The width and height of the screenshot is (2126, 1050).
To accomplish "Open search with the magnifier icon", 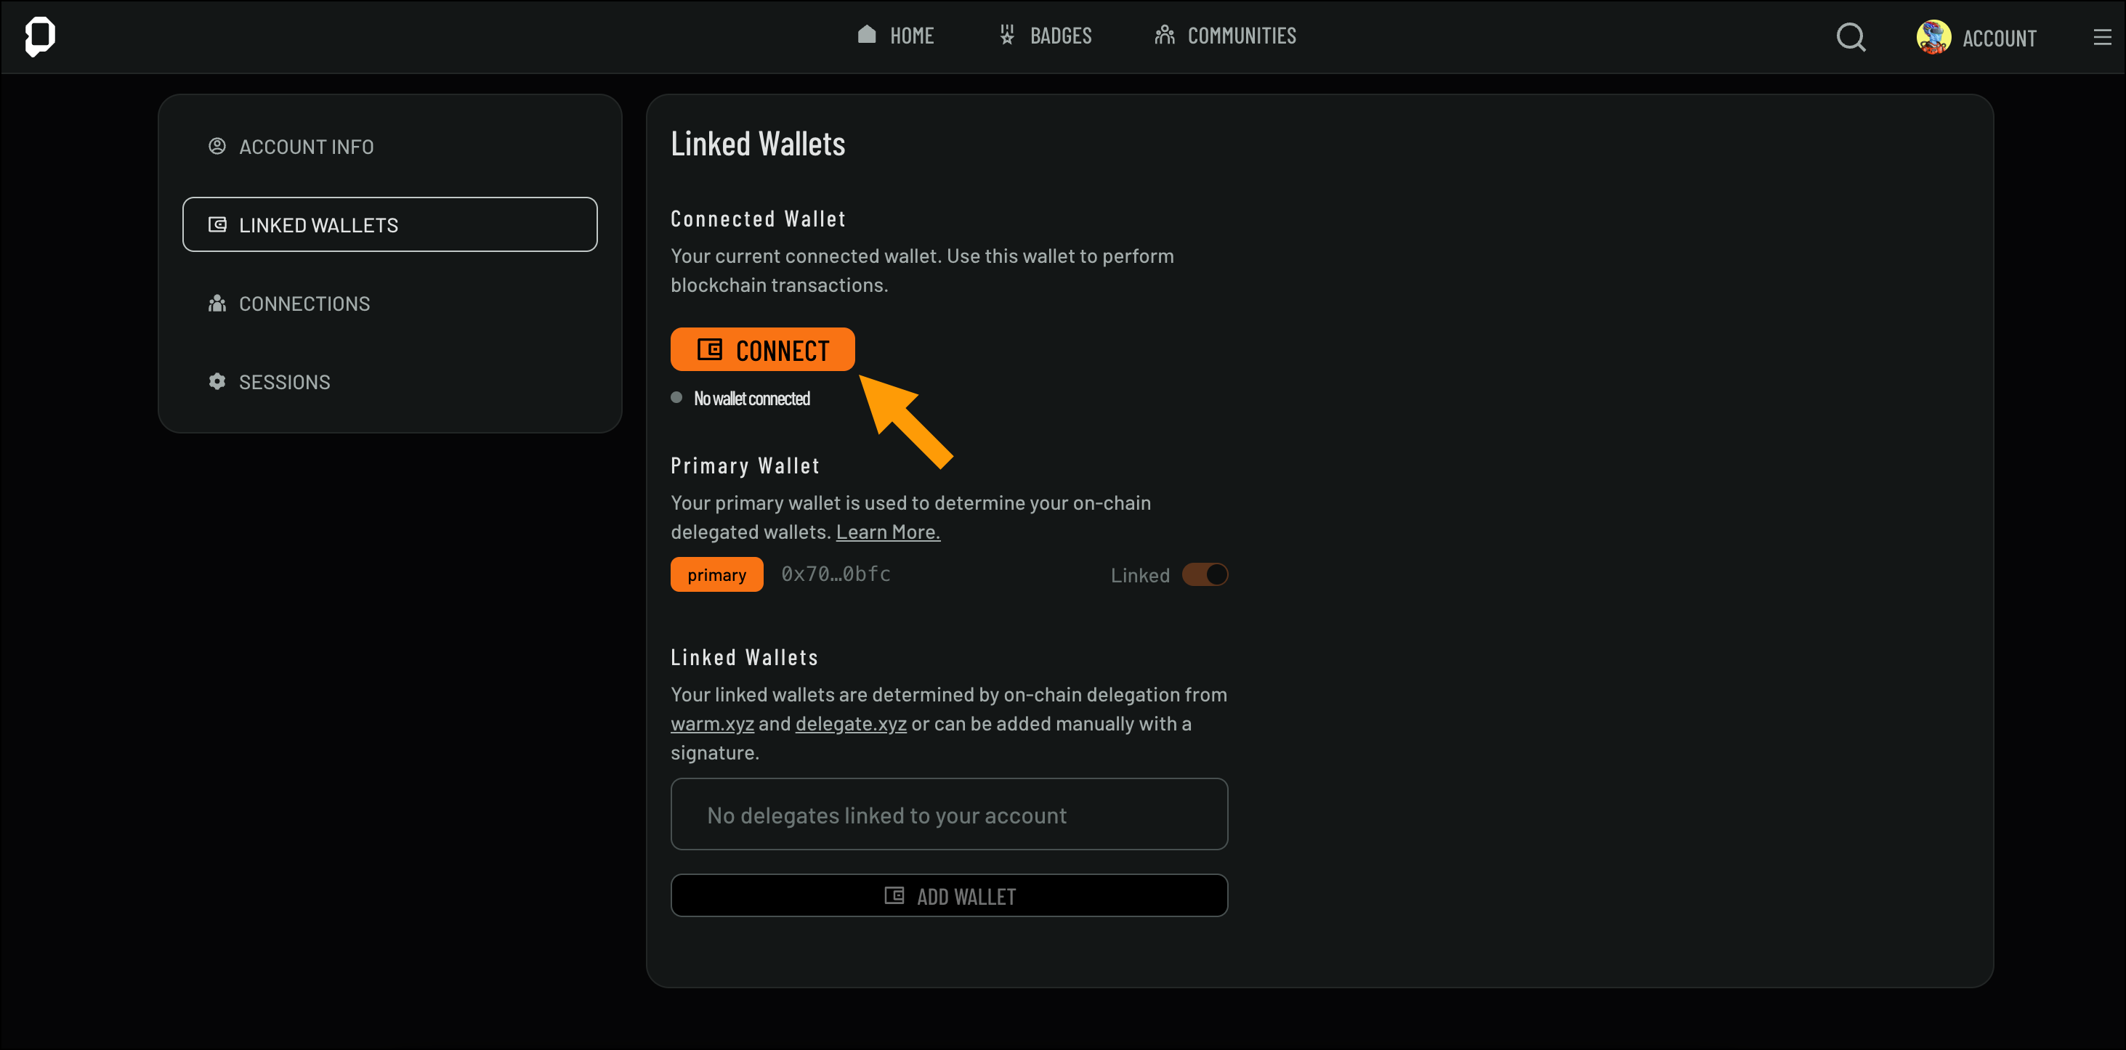I will [1851, 37].
